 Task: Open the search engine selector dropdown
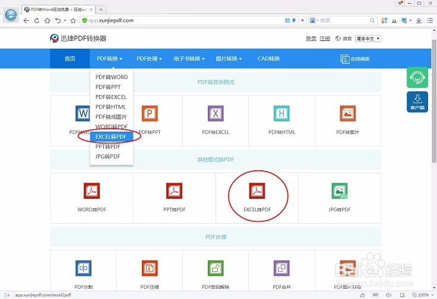pyautogui.click(x=314, y=21)
